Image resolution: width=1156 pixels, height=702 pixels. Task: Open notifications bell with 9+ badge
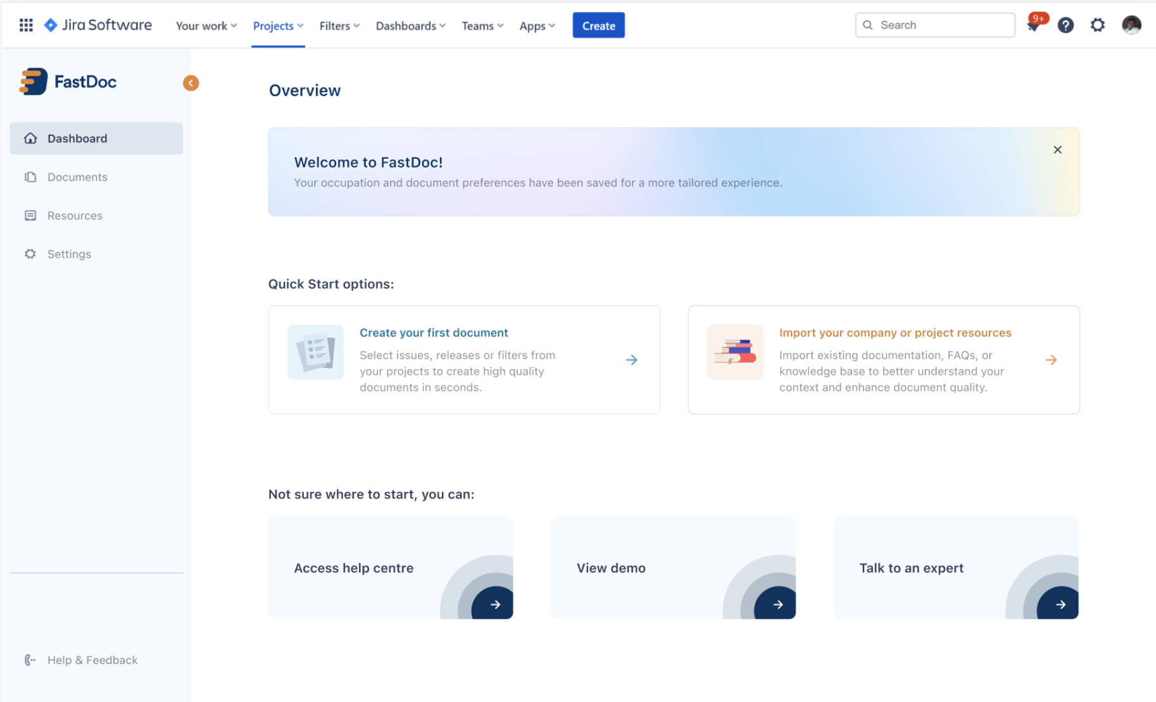pos(1034,25)
